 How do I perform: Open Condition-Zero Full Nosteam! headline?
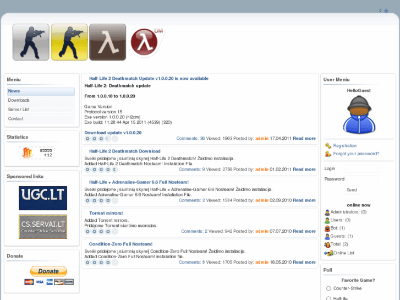pyautogui.click(x=120, y=244)
